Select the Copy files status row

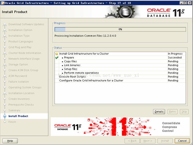click(120, 61)
